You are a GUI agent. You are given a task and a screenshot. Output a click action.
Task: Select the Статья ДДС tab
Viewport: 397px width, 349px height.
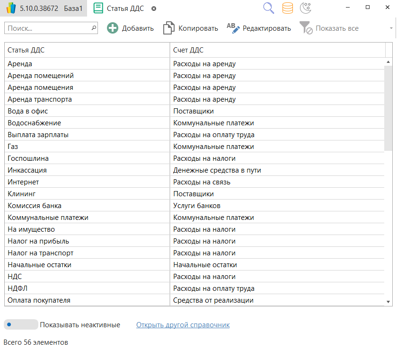pyautogui.click(x=125, y=9)
